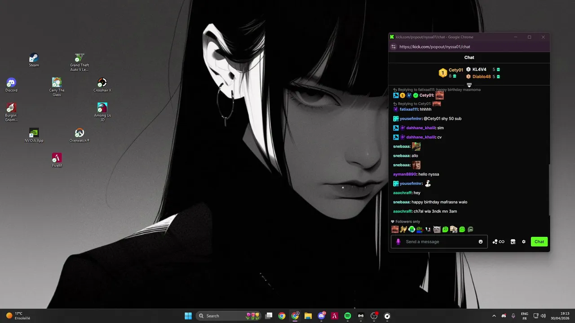The height and width of the screenshot is (323, 575).
Task: Show hidden system tray icons
Action: [x=494, y=316]
